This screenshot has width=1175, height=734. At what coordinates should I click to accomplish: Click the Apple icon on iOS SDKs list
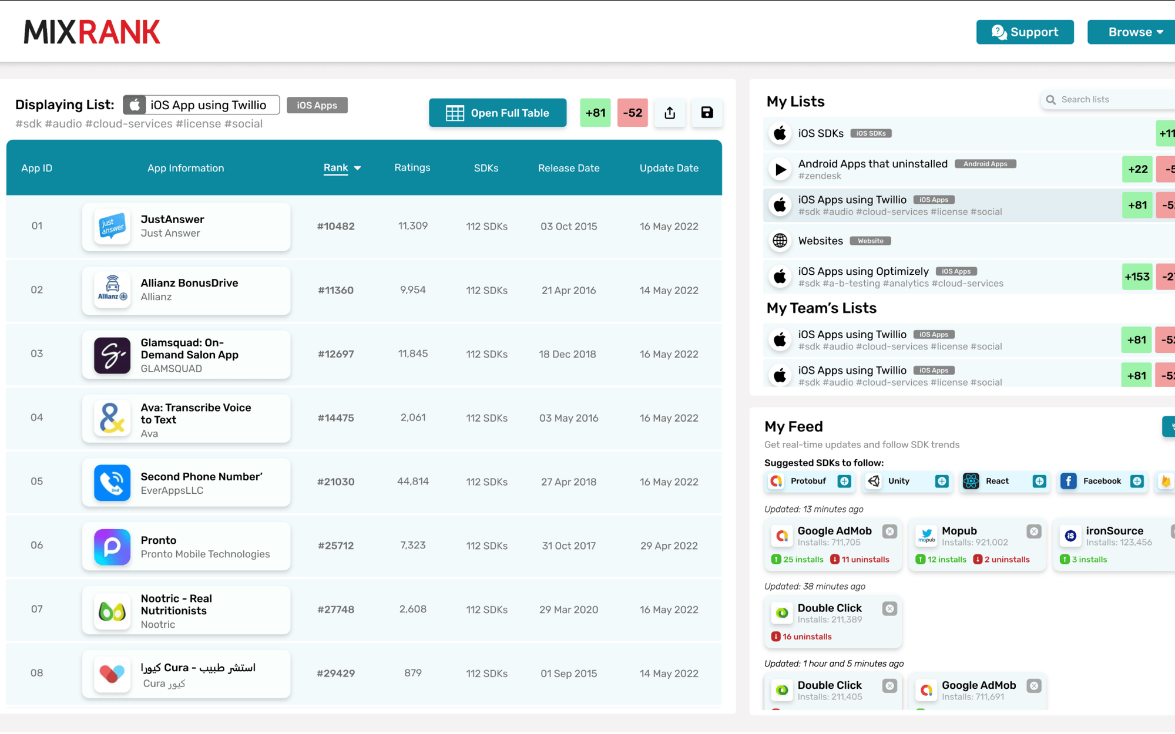[780, 133]
